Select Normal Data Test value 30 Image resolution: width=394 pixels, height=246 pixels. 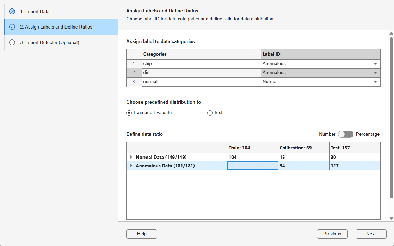click(x=355, y=157)
